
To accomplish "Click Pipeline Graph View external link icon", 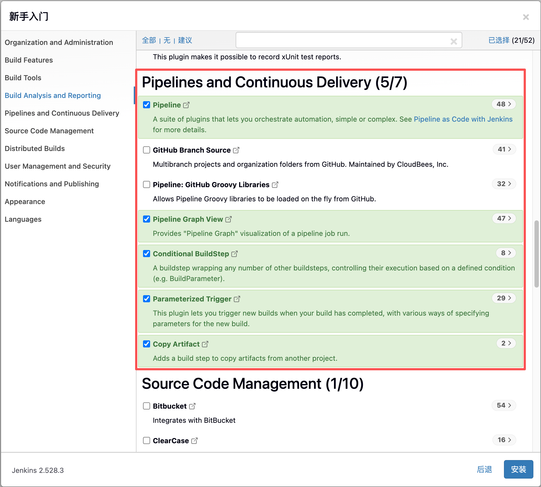I will (x=229, y=219).
